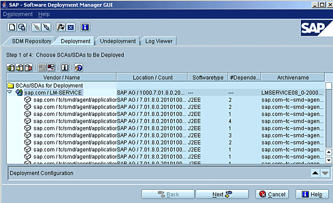
Task: Open the Help menu
Action: (x=44, y=14)
